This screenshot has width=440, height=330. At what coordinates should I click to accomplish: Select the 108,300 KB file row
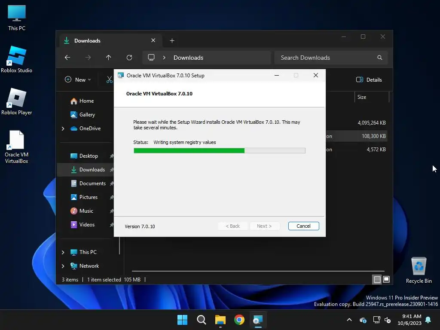tap(356, 136)
